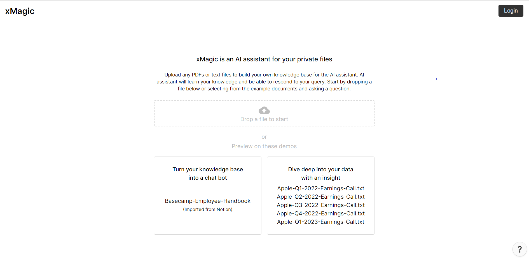Screen dimensions: 529x262
Task: Select Apple-Q3-2022-Earnings-Call.txt file
Action: (320, 205)
